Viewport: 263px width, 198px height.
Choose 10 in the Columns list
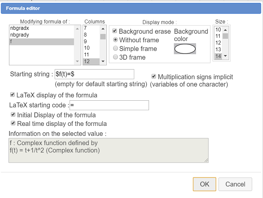91,48
